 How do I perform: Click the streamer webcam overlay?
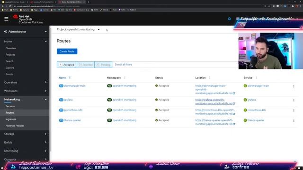pyautogui.click(x=270, y=51)
